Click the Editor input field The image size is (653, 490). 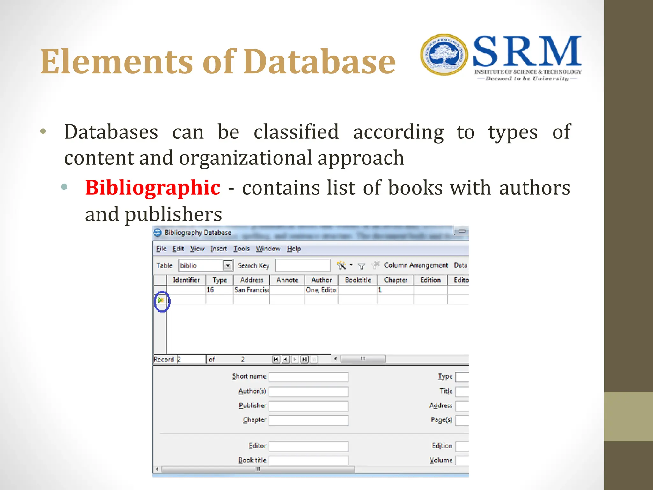pyautogui.click(x=308, y=446)
